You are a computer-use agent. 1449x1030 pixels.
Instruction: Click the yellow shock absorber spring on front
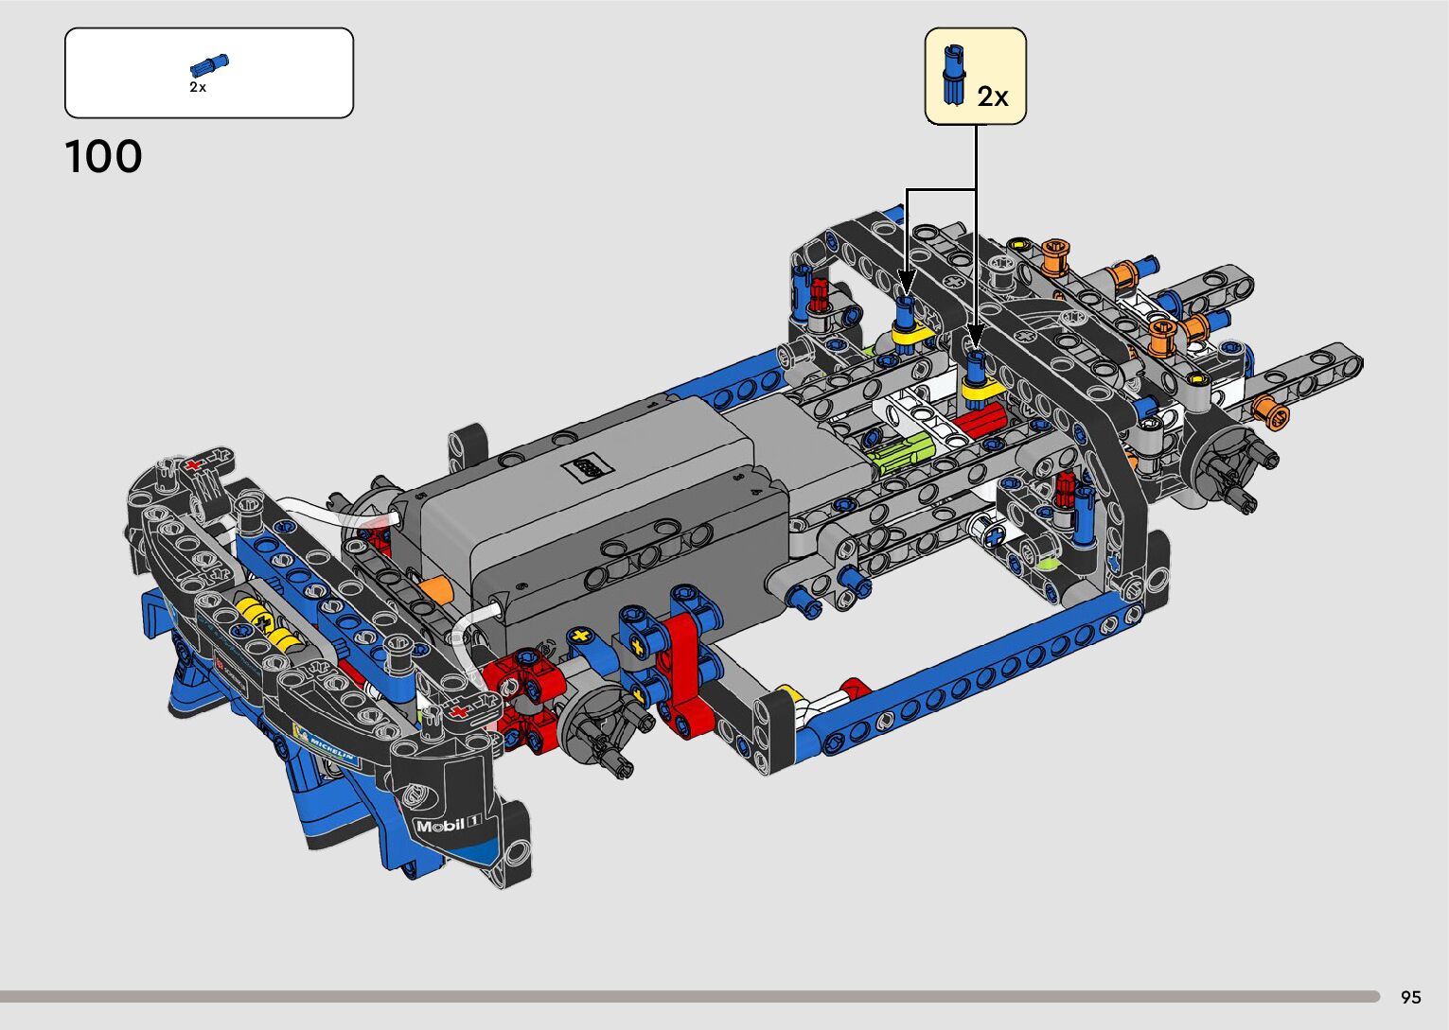(267, 623)
